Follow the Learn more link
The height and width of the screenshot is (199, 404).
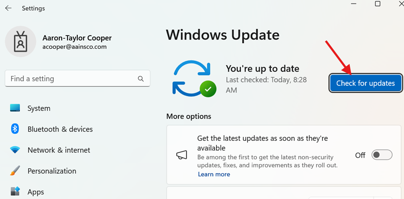coord(214,175)
